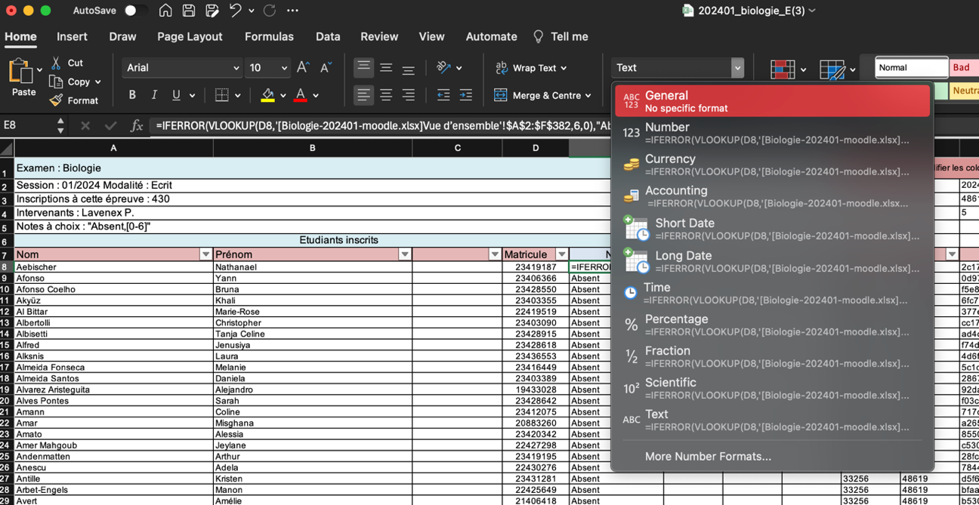Image resolution: width=979 pixels, height=505 pixels.
Task: Open the Prénom column filter dropdown
Action: 405,254
